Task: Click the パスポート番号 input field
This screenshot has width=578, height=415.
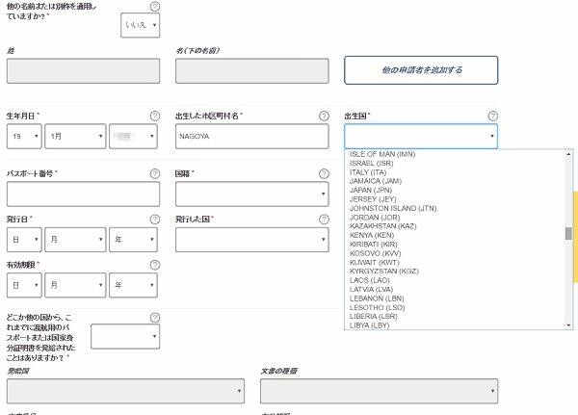Action: click(83, 195)
